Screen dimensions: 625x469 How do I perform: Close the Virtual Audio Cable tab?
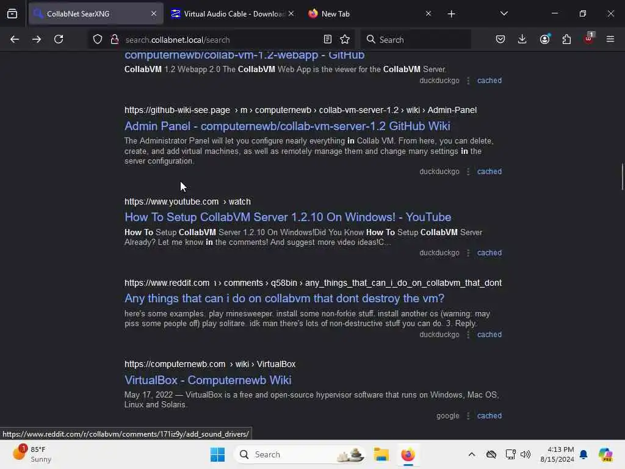point(291,13)
